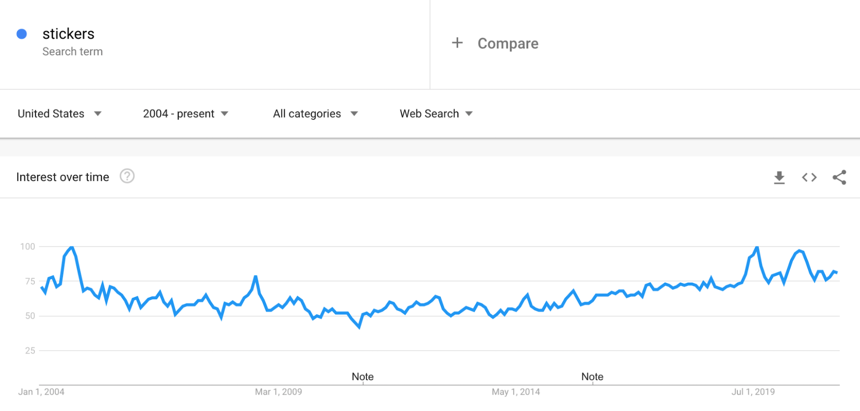Click the share icon
Viewport: 860px width, 411px height.
point(839,177)
